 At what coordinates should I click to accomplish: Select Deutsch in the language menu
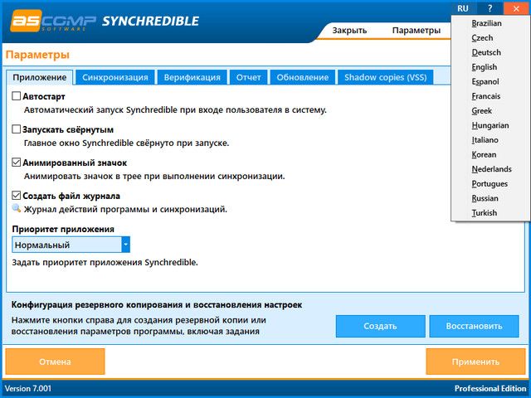tap(485, 52)
